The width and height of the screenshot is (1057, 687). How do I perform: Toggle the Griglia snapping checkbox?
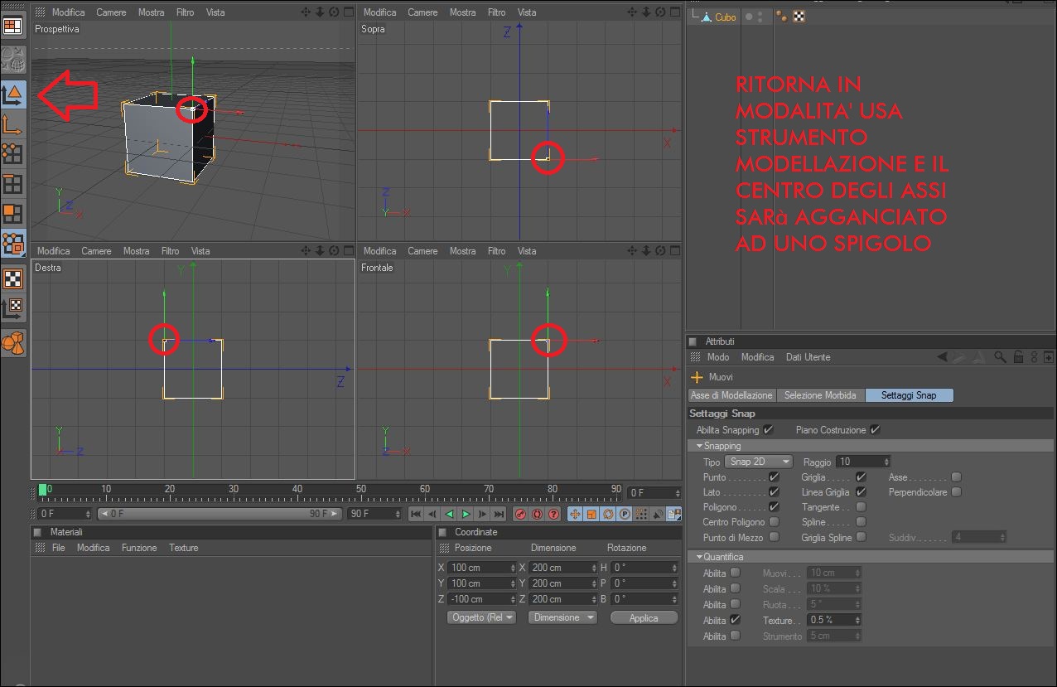coord(861,477)
